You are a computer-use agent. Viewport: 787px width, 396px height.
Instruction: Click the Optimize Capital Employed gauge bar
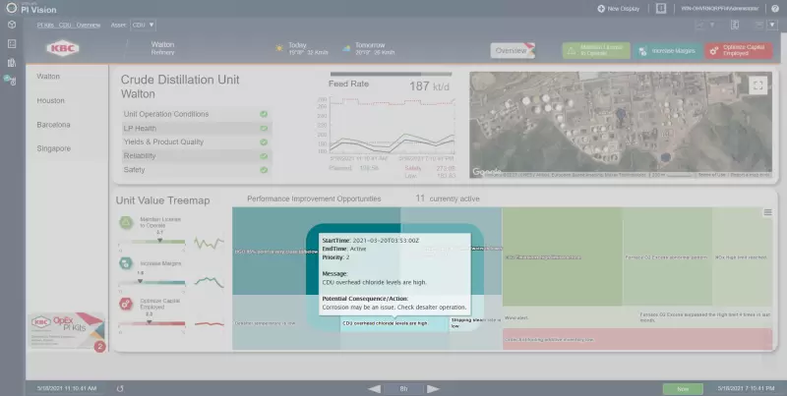click(x=151, y=323)
